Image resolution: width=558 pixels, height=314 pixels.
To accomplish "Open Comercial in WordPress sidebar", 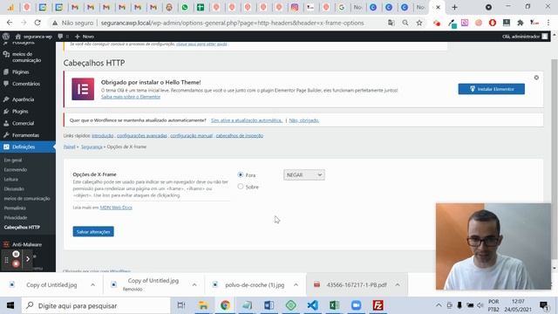I will [x=24, y=123].
